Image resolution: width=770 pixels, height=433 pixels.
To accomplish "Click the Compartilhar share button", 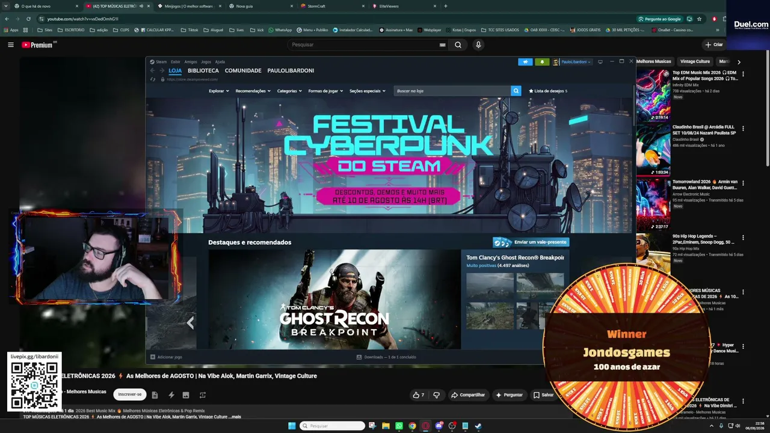I will 468,395.
